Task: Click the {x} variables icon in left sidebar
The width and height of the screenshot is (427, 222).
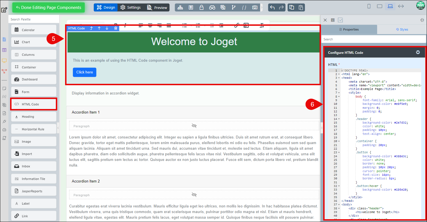Action: (4, 96)
